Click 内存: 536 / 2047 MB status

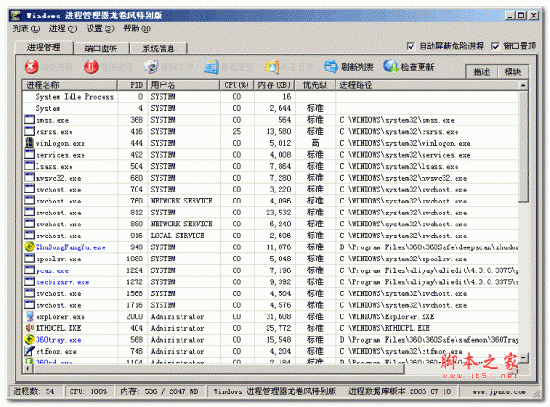pos(159,391)
